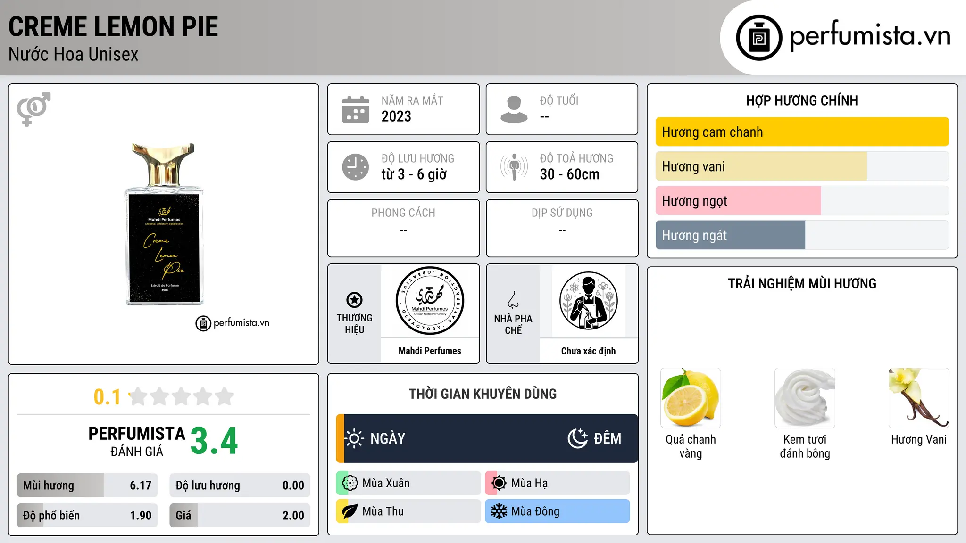Click the clock icon for longevity

(x=356, y=167)
